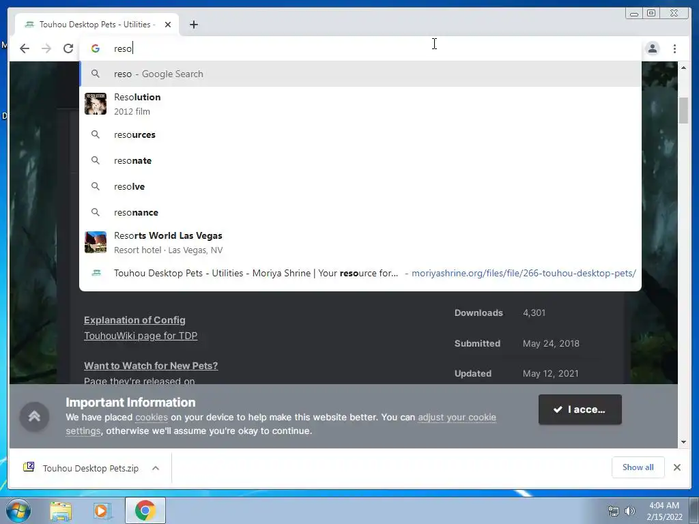Click the vertical scrollbar thumb

click(684, 110)
